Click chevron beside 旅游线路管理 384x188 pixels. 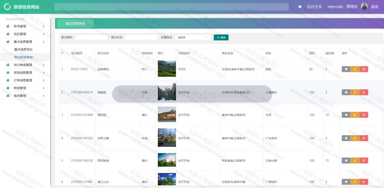pos(43,73)
